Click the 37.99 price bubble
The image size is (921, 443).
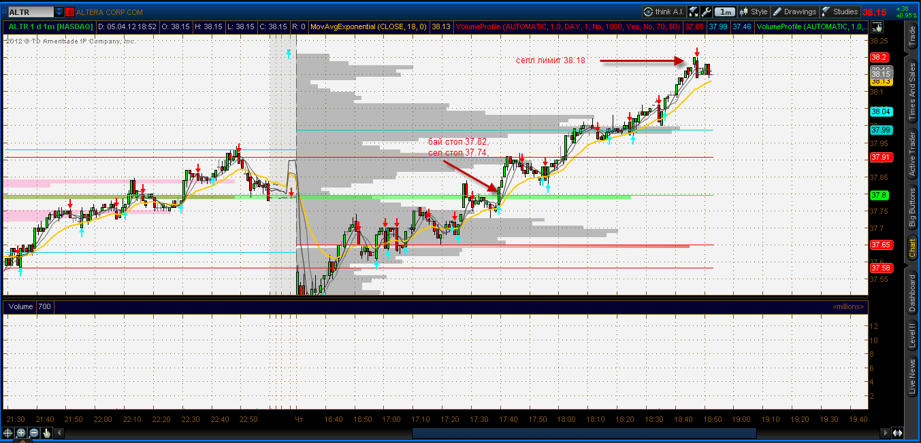click(881, 130)
